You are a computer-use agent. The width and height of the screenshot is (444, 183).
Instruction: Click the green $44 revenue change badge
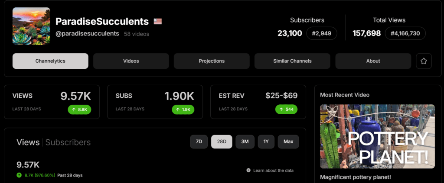[x=286, y=109]
